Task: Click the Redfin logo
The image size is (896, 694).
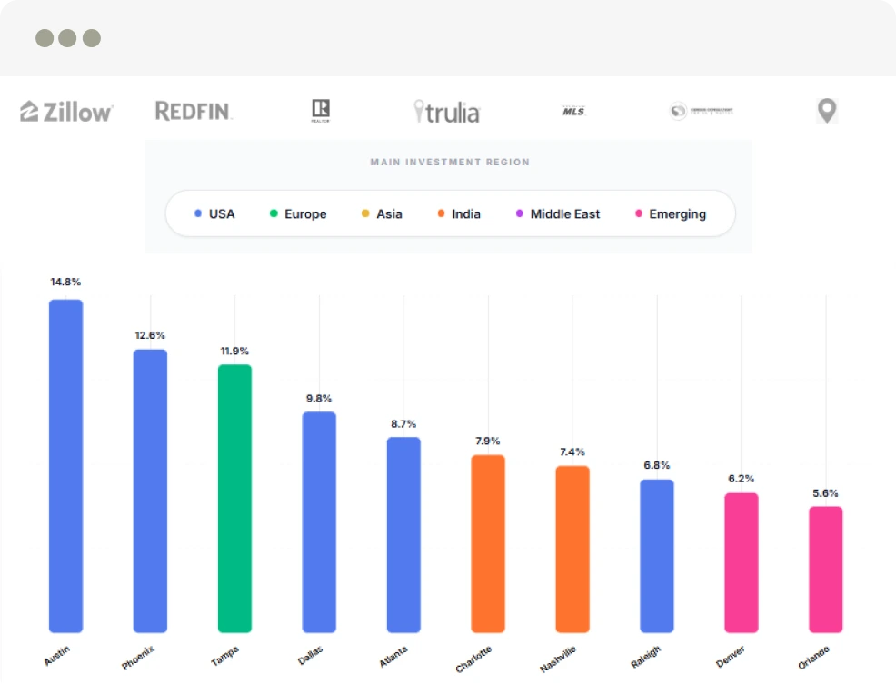Action: click(194, 111)
